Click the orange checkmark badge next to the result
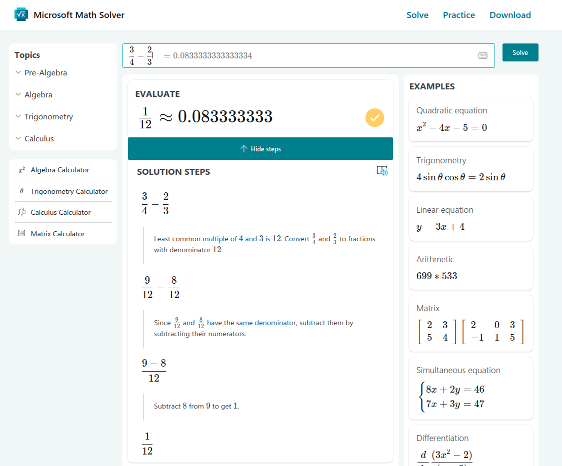This screenshot has width=562, height=466. (x=374, y=117)
